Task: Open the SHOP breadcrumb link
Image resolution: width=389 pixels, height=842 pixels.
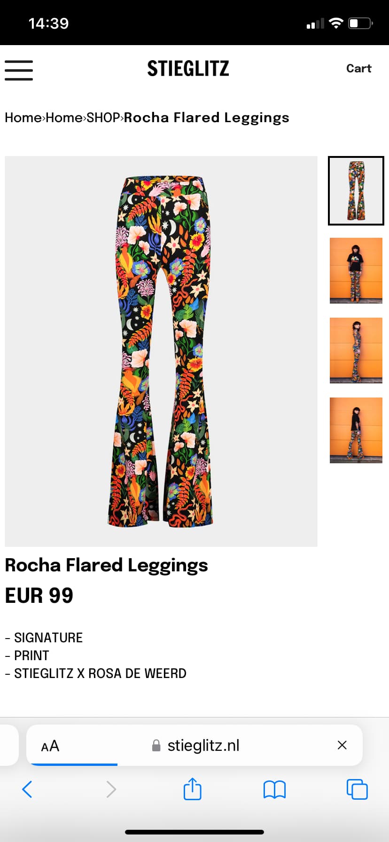Action: tap(103, 117)
